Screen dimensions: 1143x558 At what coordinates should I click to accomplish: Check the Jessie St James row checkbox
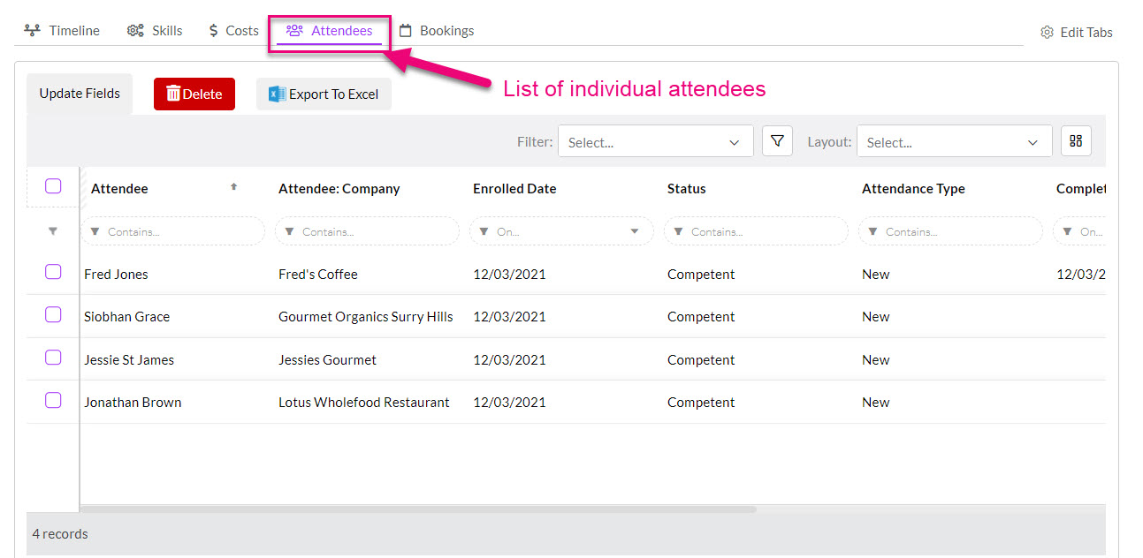click(x=53, y=358)
